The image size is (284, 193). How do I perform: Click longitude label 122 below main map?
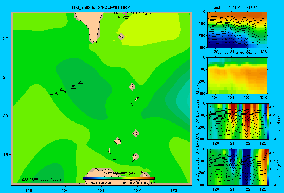[137, 190]
